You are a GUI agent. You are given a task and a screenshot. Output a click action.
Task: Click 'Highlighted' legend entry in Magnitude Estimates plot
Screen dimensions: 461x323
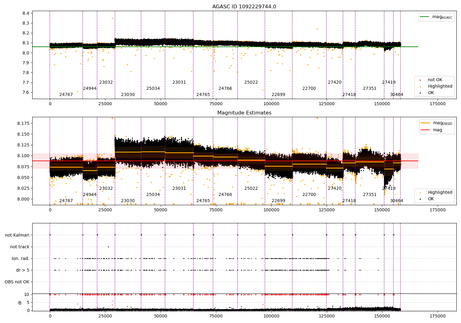pyautogui.click(x=440, y=193)
